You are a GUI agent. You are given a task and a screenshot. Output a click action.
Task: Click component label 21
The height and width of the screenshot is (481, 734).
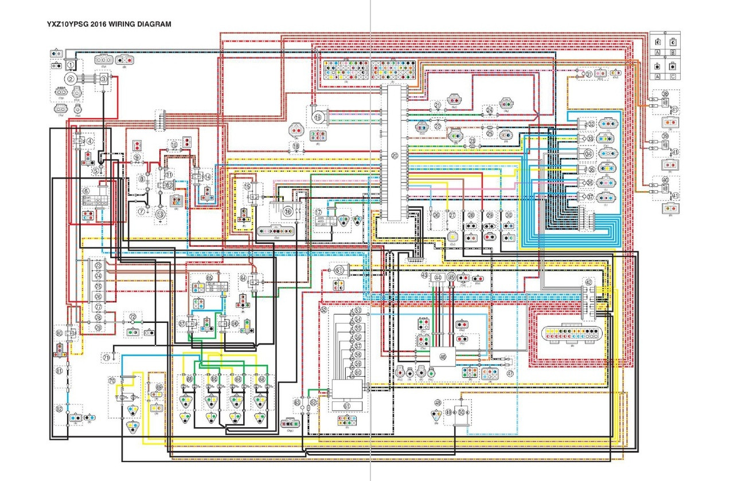click(x=437, y=105)
